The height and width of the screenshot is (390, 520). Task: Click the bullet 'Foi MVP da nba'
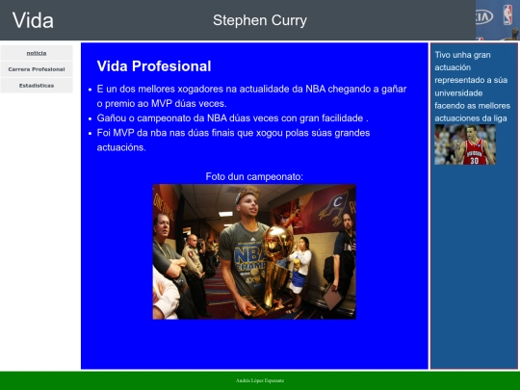point(233,140)
